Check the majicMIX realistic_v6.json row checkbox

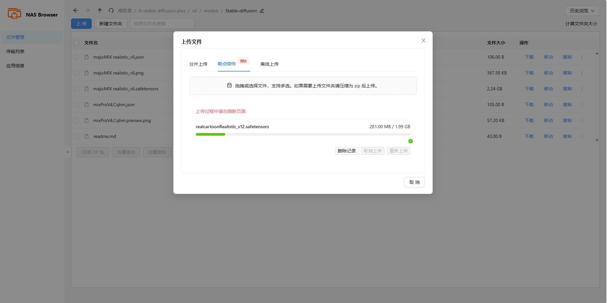[x=76, y=57]
